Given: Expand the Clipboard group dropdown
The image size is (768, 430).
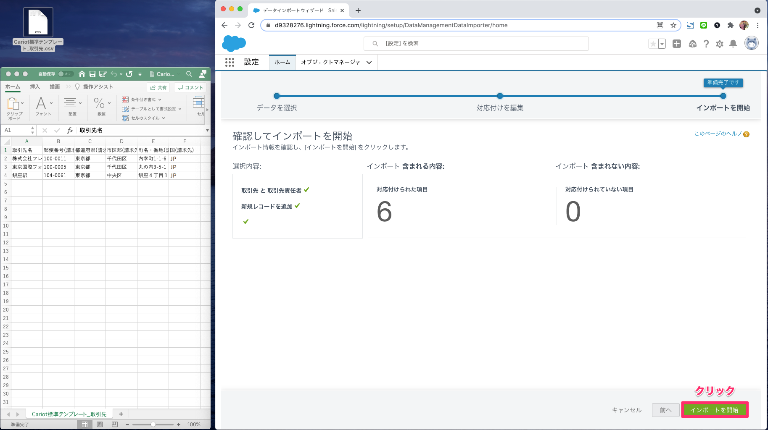Looking at the screenshot, I should (22, 103).
